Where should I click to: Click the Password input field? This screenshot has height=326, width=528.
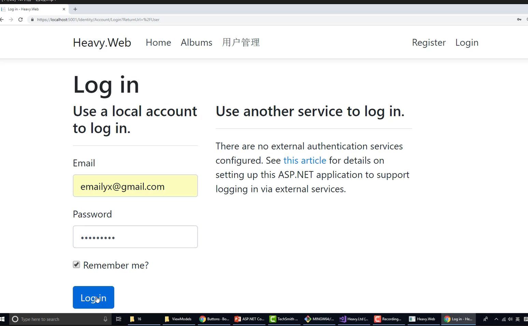coord(135,237)
